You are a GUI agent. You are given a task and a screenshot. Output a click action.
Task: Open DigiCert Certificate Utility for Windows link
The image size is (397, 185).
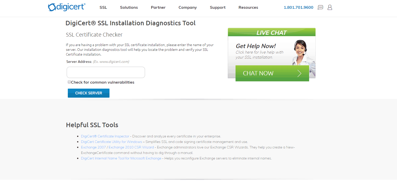pos(111,142)
